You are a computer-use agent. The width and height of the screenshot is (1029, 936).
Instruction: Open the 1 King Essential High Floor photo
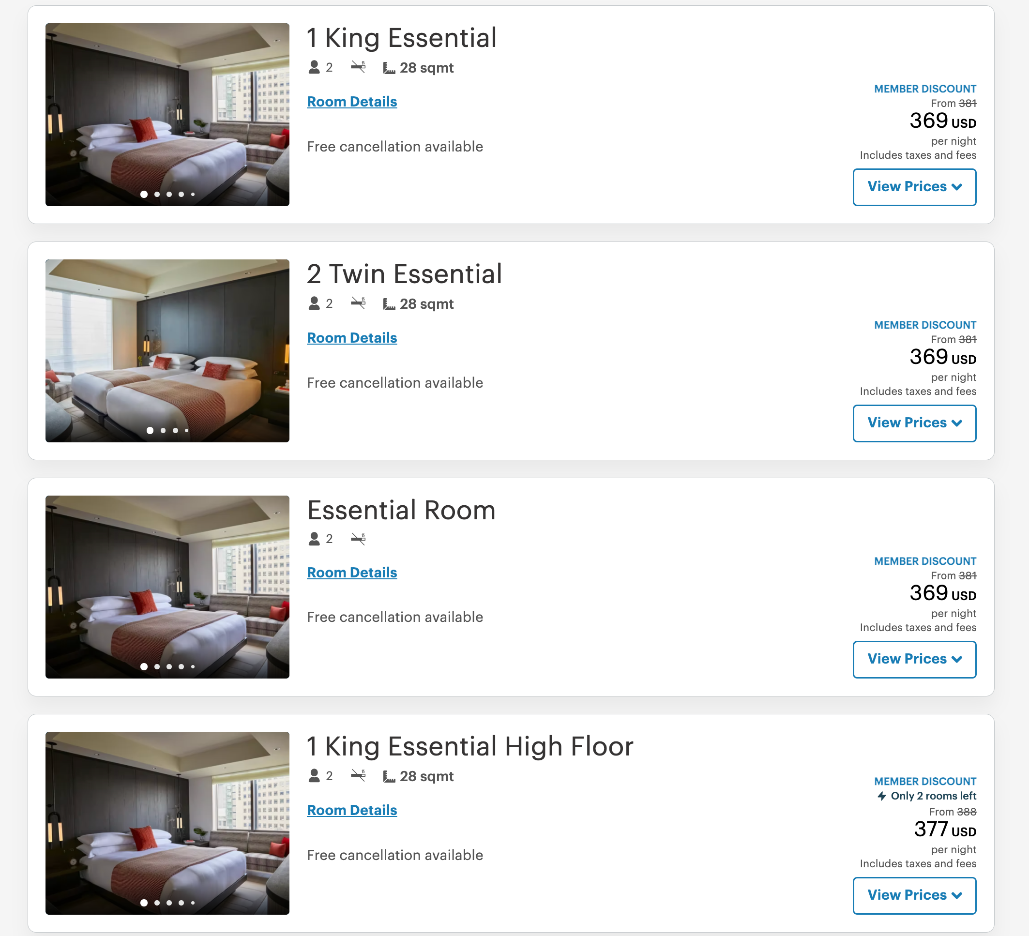[x=167, y=823]
